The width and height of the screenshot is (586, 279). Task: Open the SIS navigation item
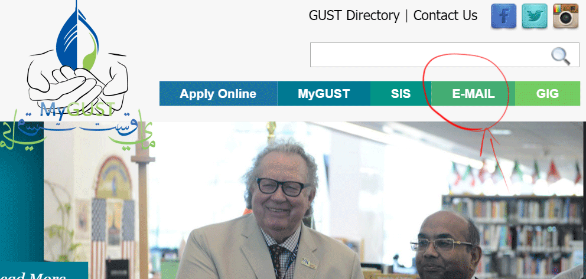(401, 94)
